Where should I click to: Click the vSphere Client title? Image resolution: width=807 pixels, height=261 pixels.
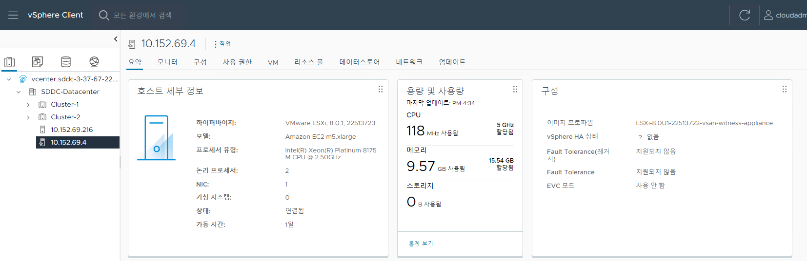tap(55, 15)
